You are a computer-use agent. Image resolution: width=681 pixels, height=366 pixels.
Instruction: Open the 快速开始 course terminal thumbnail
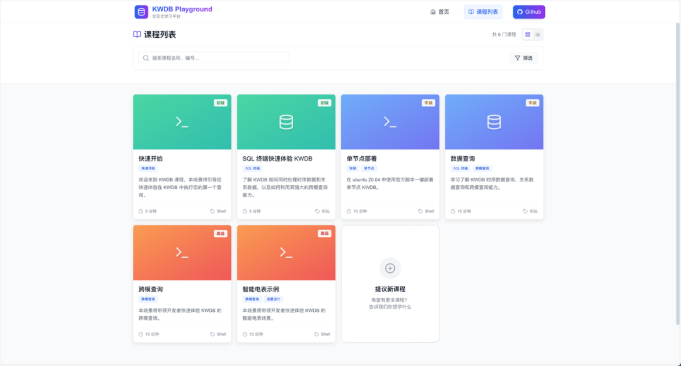click(182, 122)
